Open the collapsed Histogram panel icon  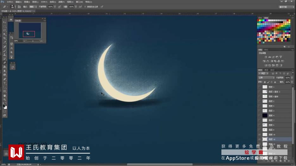(x=11, y=19)
